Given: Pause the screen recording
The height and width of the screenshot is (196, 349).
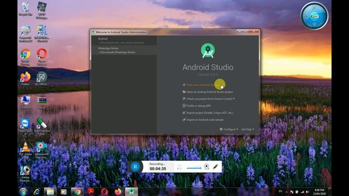Looking at the screenshot, I should (x=135, y=167).
